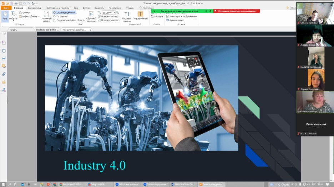Toggle Fit Page (Страница целиком) view
The height and width of the screenshot is (187, 334).
[x=64, y=12]
